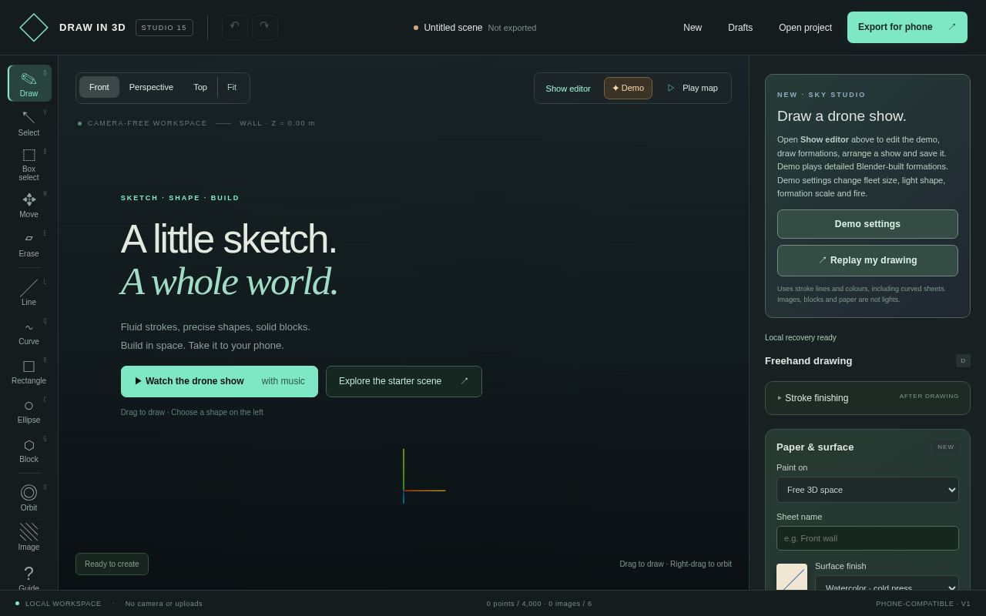The width and height of the screenshot is (986, 616).
Task: Select the Rectangle shape tool
Action: [29, 371]
